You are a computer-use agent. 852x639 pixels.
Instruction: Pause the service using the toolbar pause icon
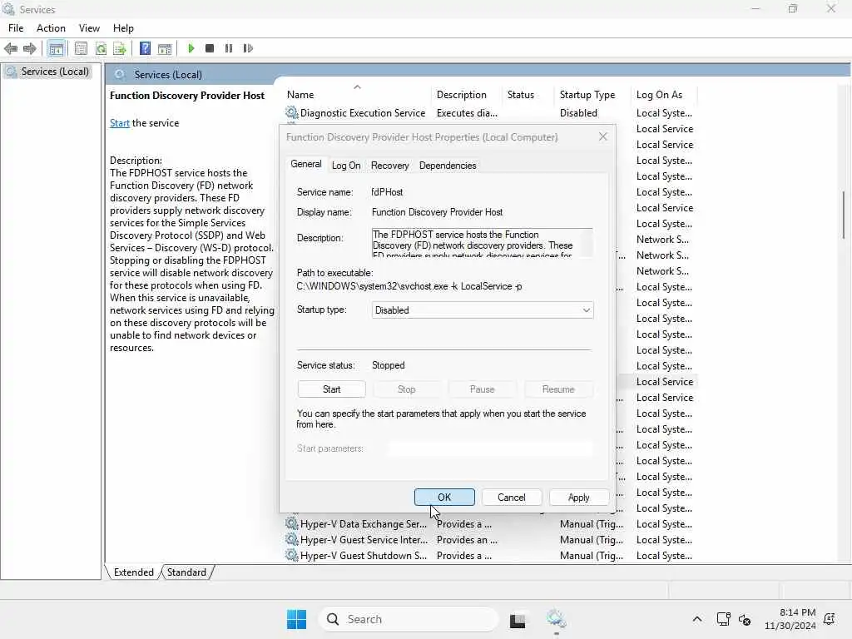tap(229, 48)
